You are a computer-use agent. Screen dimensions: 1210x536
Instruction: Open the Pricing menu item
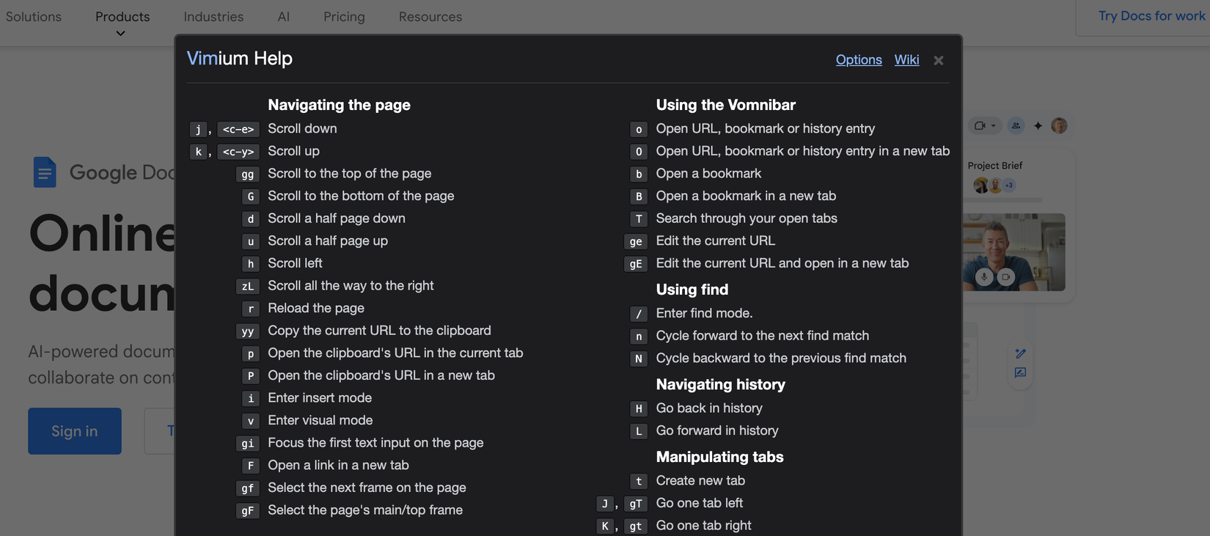point(344,16)
